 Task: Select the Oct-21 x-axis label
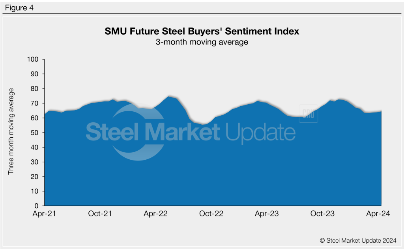101,214
